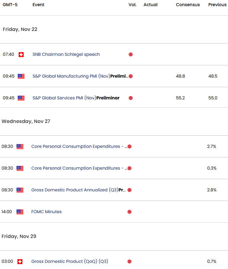228x269 pixels.
Task: Click US flag beside FOMC Minutes
Action: point(20,212)
